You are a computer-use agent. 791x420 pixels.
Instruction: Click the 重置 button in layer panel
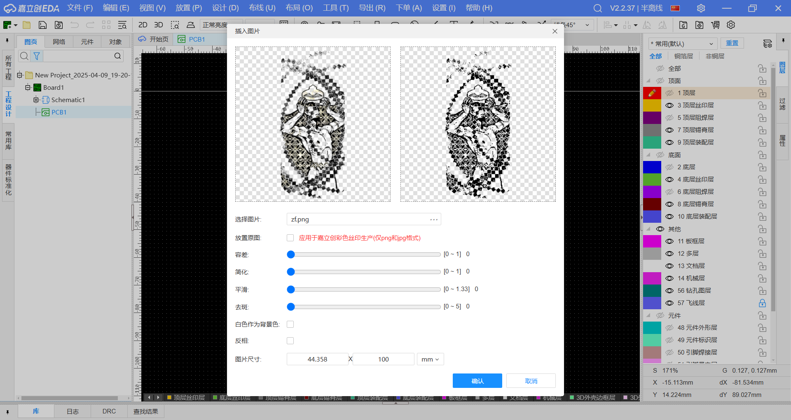[732, 43]
